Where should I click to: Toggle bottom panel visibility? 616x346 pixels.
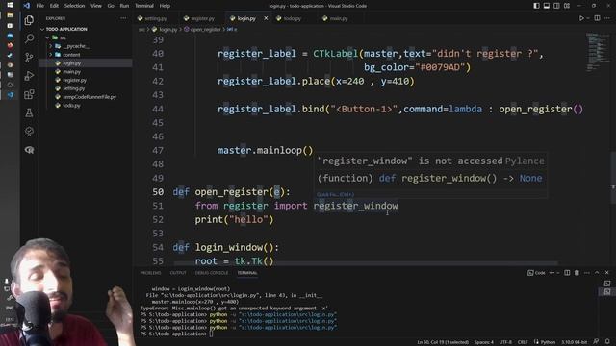pos(547,6)
